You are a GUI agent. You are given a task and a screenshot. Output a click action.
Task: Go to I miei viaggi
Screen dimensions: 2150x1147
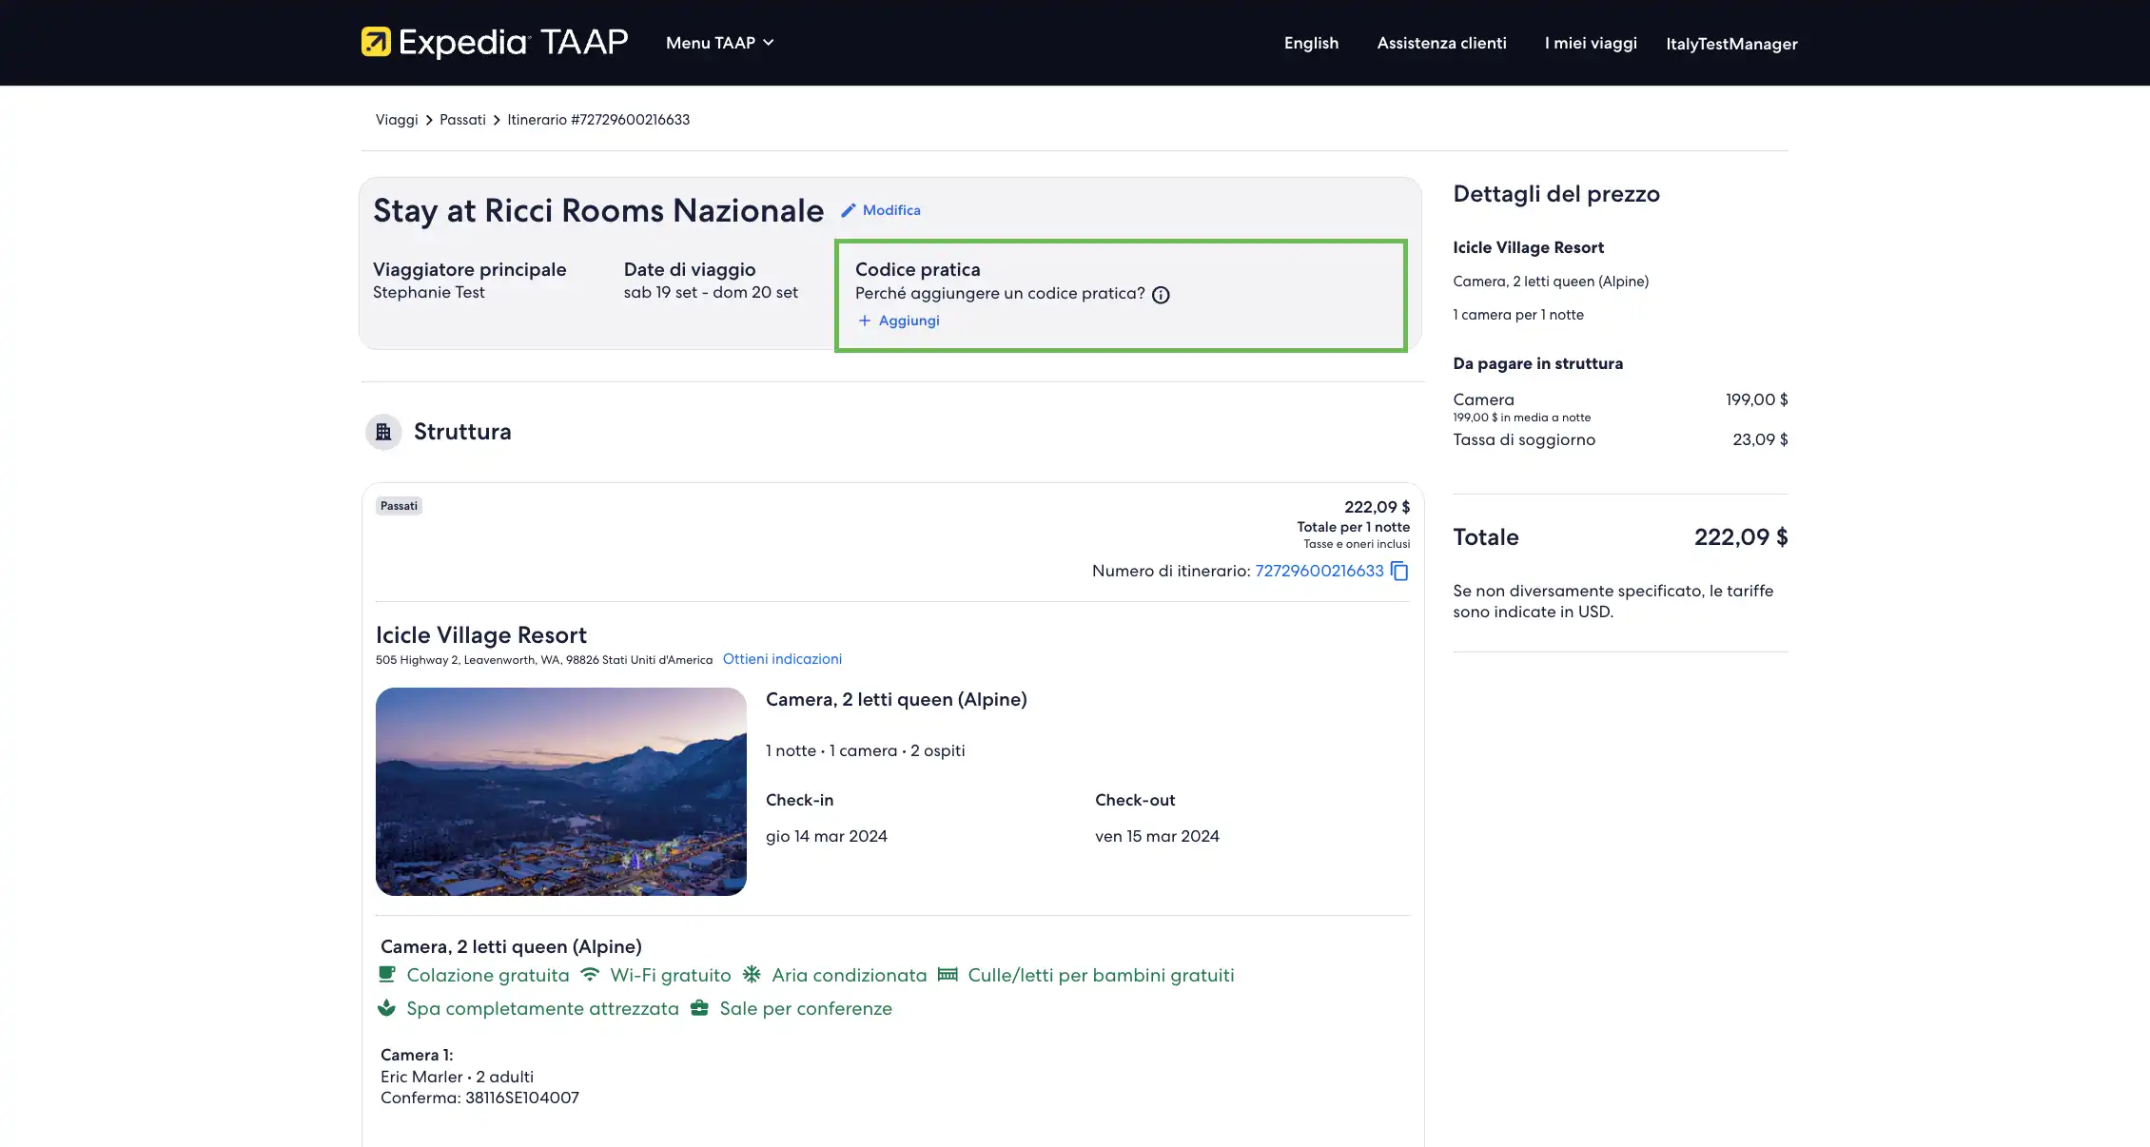(1591, 43)
